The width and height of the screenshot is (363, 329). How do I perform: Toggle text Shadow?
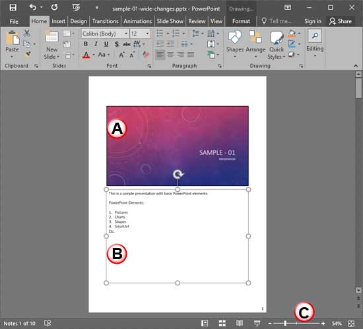(x=116, y=44)
